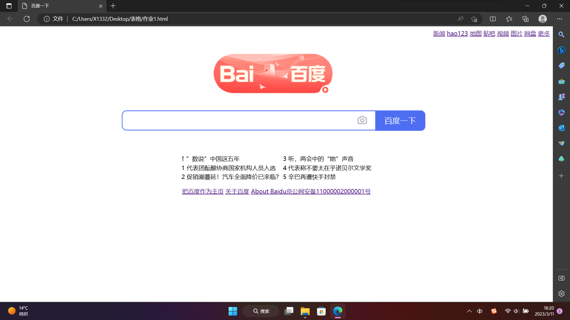Open the weather widget 14°C 晴朗
The width and height of the screenshot is (570, 320).
18,311
